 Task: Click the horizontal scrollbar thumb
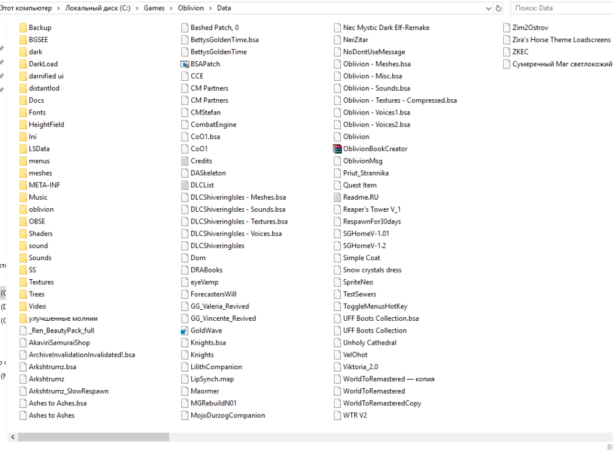point(93,437)
